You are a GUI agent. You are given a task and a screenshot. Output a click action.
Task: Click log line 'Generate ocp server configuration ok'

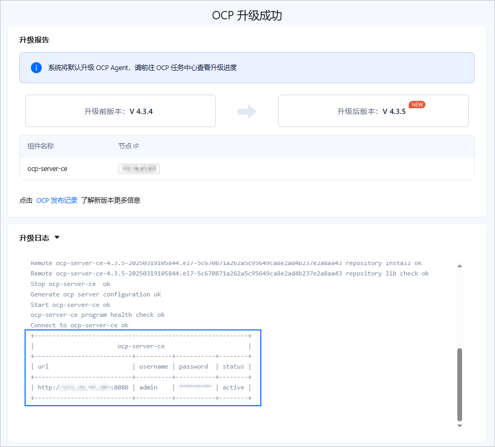(x=96, y=294)
